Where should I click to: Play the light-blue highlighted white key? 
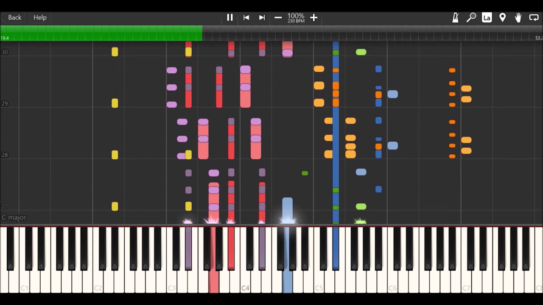pos(287,282)
